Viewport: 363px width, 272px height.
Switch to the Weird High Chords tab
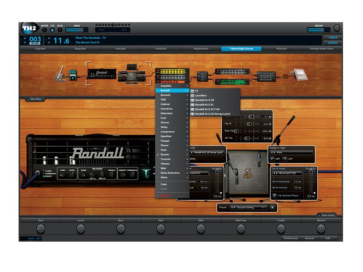[x=241, y=49]
